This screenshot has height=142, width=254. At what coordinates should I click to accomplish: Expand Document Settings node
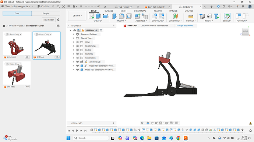[73, 34]
